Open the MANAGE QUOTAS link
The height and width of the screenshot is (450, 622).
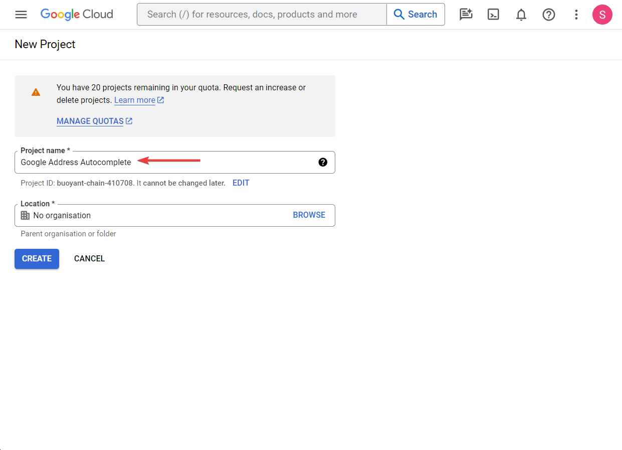coord(95,121)
